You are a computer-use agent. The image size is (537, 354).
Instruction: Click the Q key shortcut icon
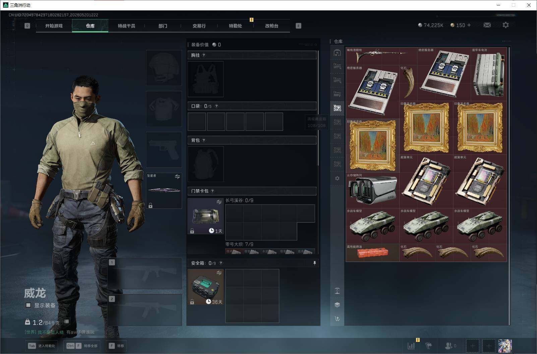[27, 26]
